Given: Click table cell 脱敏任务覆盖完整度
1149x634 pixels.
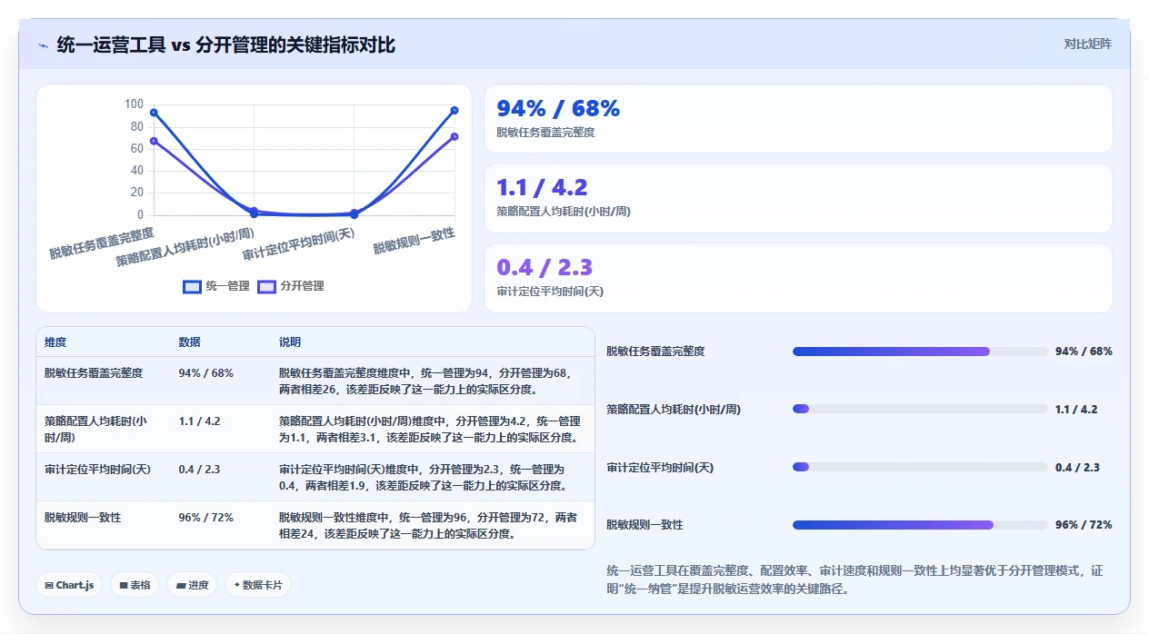Looking at the screenshot, I should pos(94,373).
